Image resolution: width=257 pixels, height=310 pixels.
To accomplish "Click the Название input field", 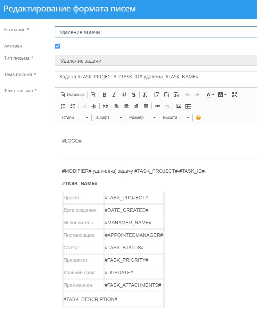I will point(156,32).
